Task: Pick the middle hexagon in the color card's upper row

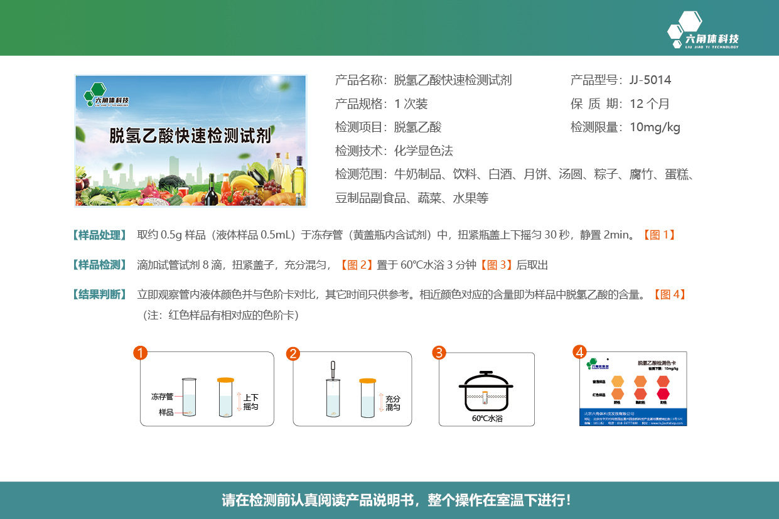Action: pos(640,382)
